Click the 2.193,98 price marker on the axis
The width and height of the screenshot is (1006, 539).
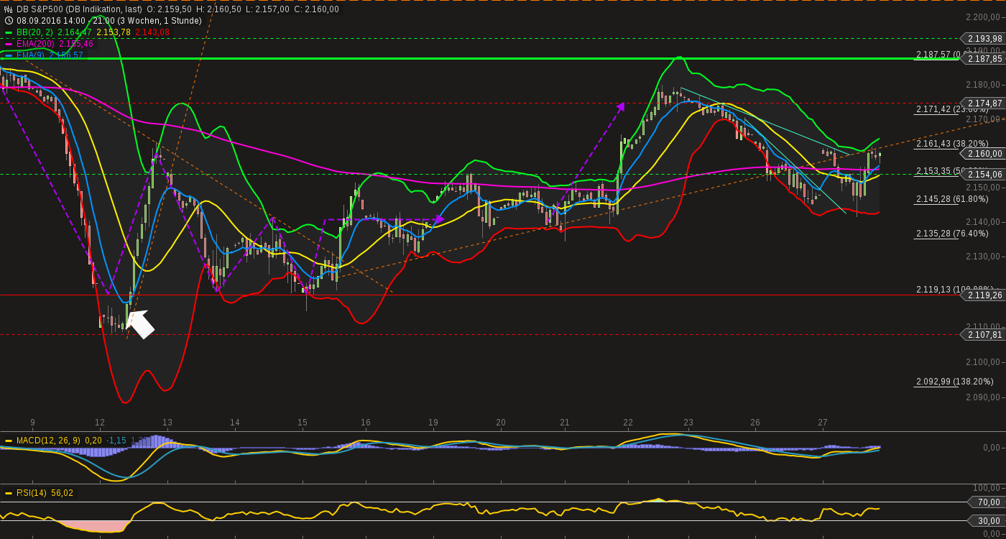(x=982, y=38)
